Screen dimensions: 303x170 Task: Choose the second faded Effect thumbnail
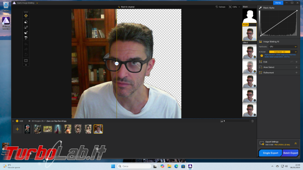click(249, 66)
